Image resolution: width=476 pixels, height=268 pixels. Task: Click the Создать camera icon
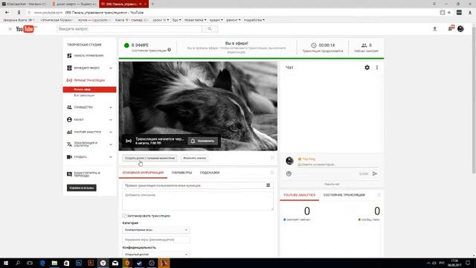(x=69, y=157)
